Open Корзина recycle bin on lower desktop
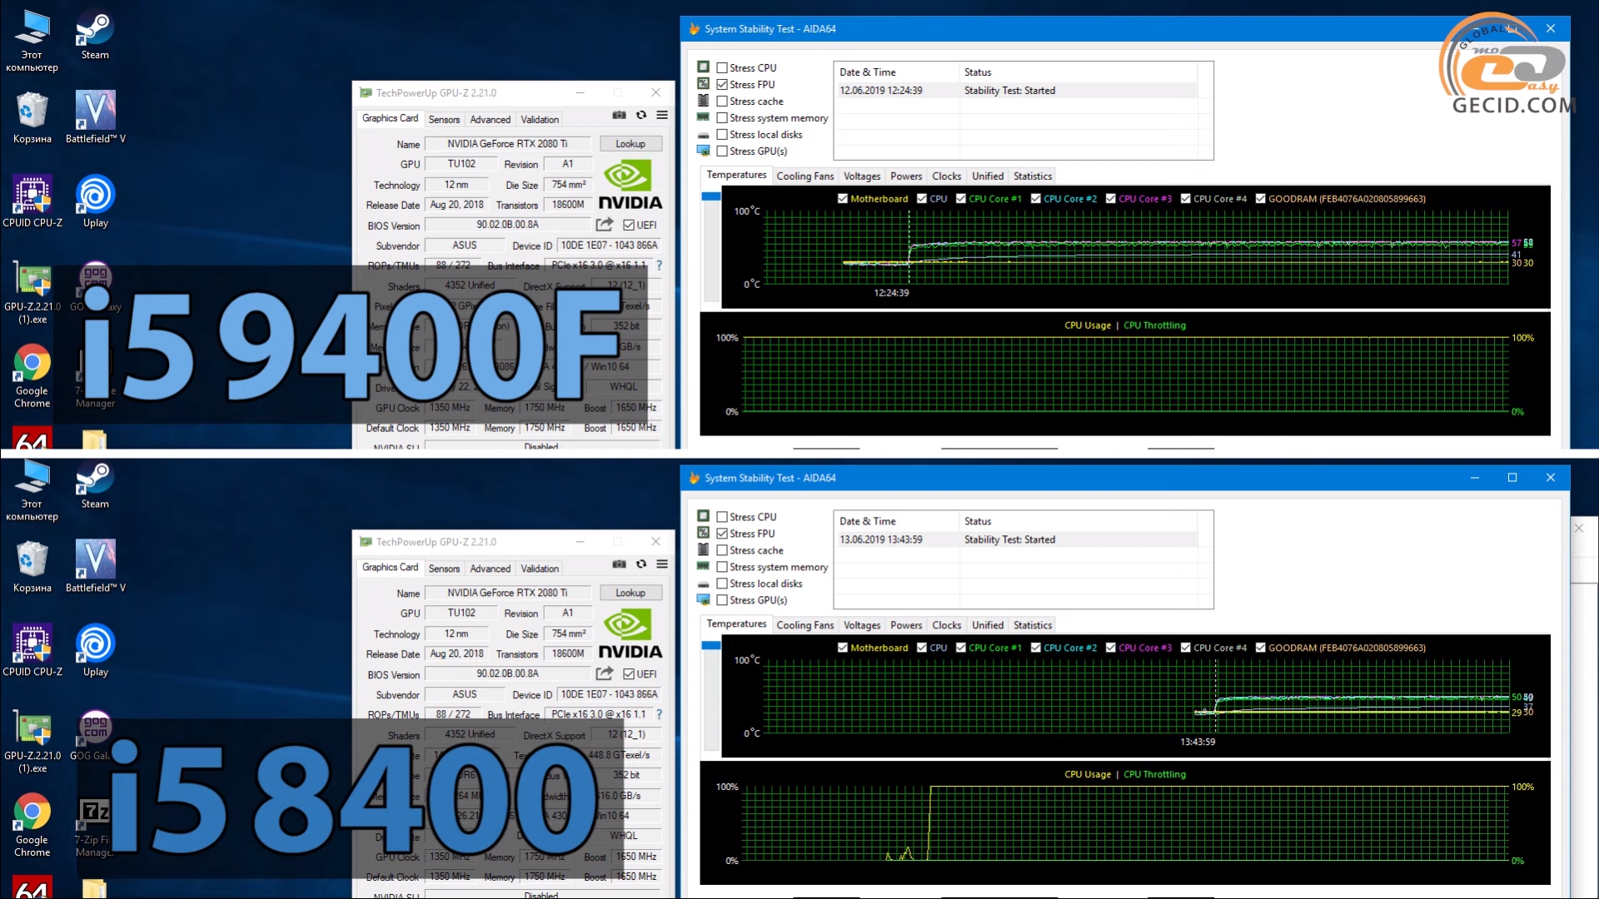Image resolution: width=1599 pixels, height=899 pixels. coord(32,566)
